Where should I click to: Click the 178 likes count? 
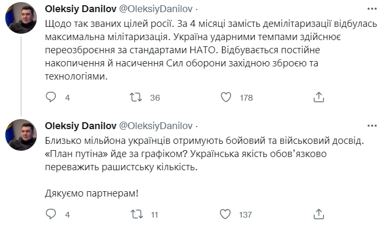click(246, 98)
